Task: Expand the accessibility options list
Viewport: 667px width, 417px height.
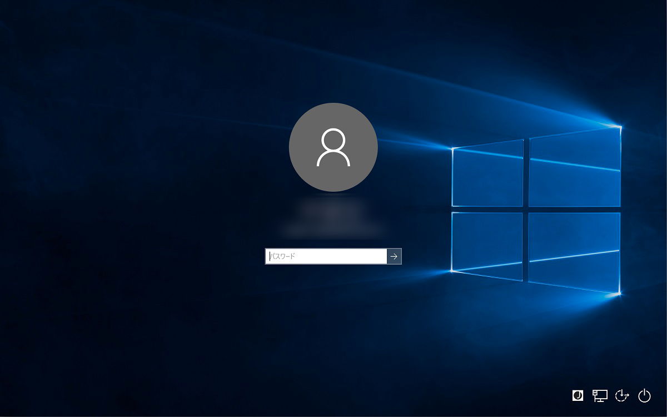Action: pos(622,395)
